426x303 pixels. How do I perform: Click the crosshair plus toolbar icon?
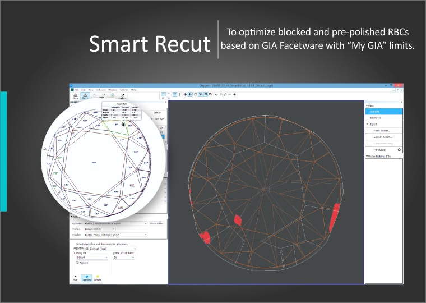coord(185,94)
